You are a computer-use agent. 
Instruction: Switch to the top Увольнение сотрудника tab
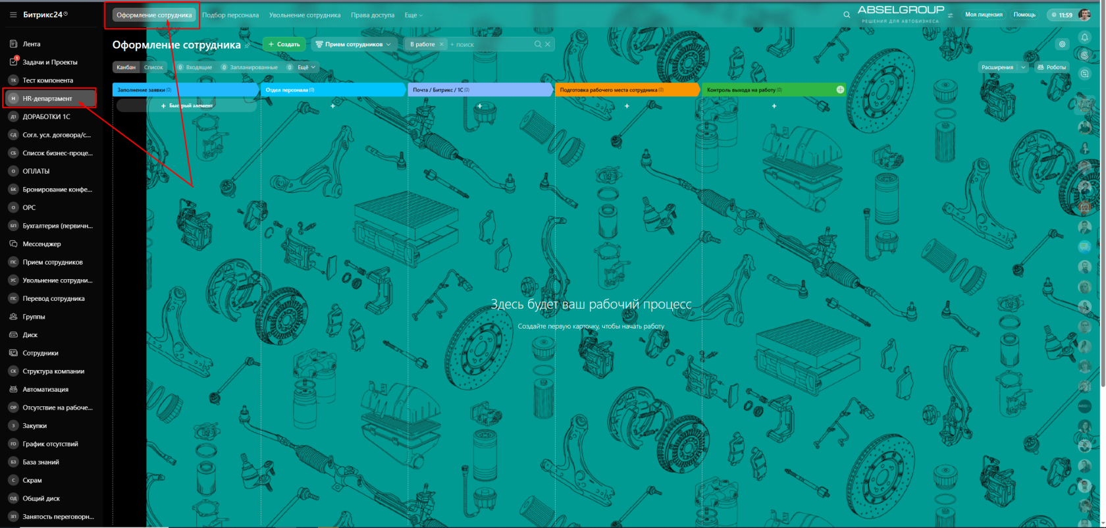[x=305, y=15]
